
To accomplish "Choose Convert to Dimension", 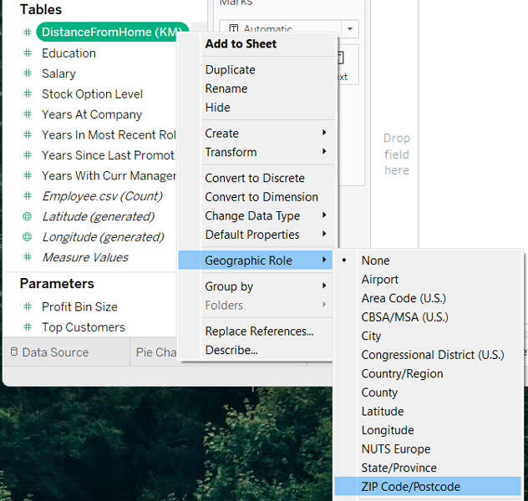I will pos(261,197).
